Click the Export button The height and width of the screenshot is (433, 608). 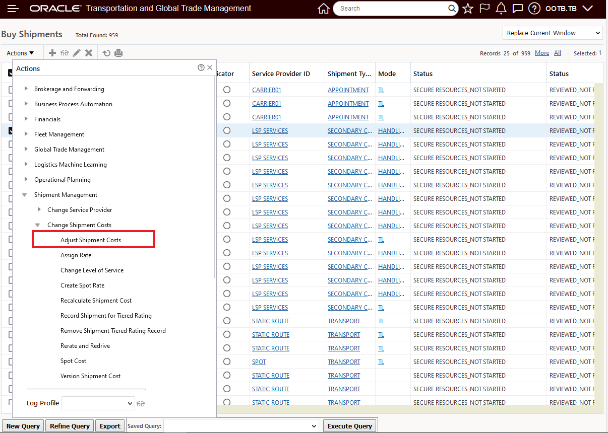[x=110, y=426]
